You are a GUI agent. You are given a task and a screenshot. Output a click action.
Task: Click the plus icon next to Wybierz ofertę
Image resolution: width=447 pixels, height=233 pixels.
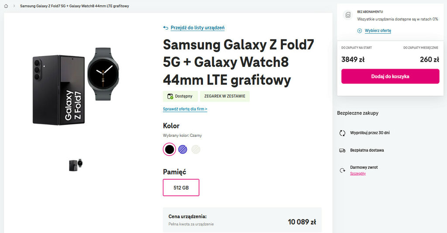[x=360, y=31]
